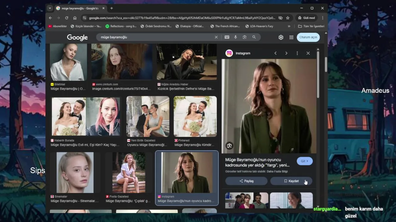
Task: Search by image with Lens icon
Action: point(245,37)
